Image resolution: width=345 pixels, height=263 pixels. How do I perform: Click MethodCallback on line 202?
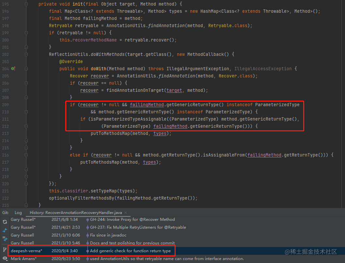tap(206, 54)
